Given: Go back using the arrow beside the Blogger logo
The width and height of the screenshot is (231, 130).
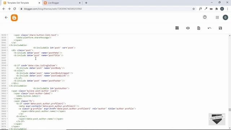Looking at the screenshot, I should coord(6,18).
